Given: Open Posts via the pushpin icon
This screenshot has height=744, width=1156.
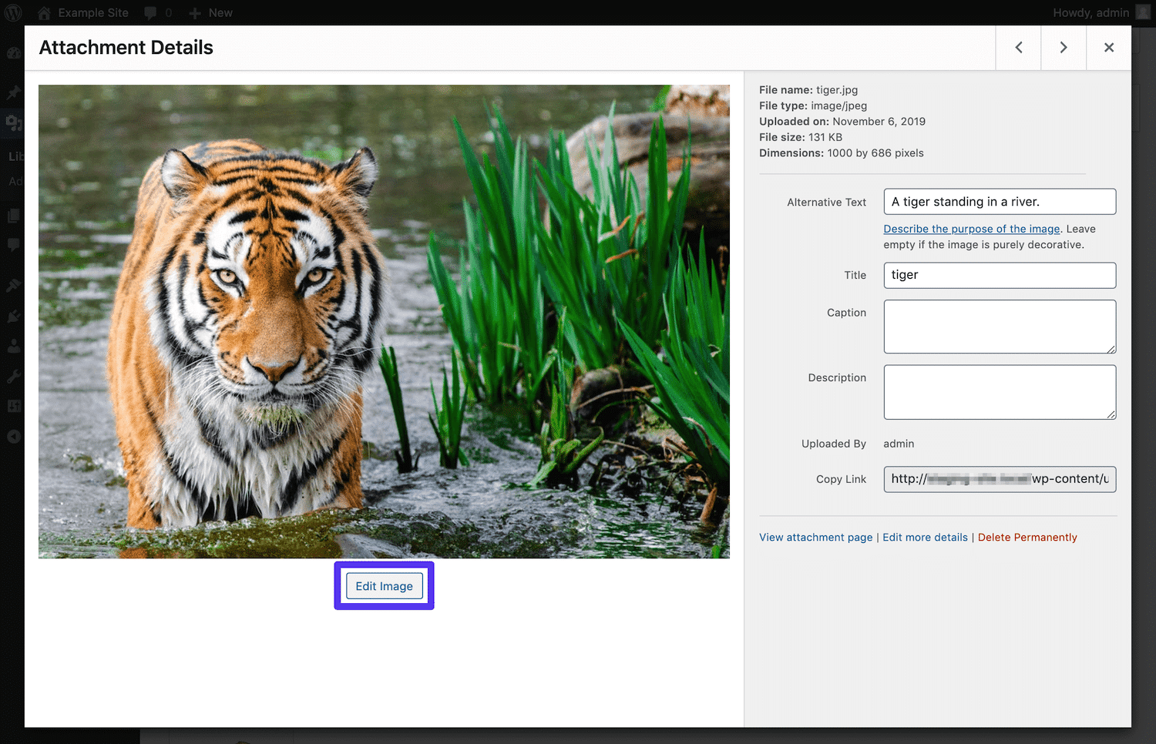Looking at the screenshot, I should click(13, 92).
